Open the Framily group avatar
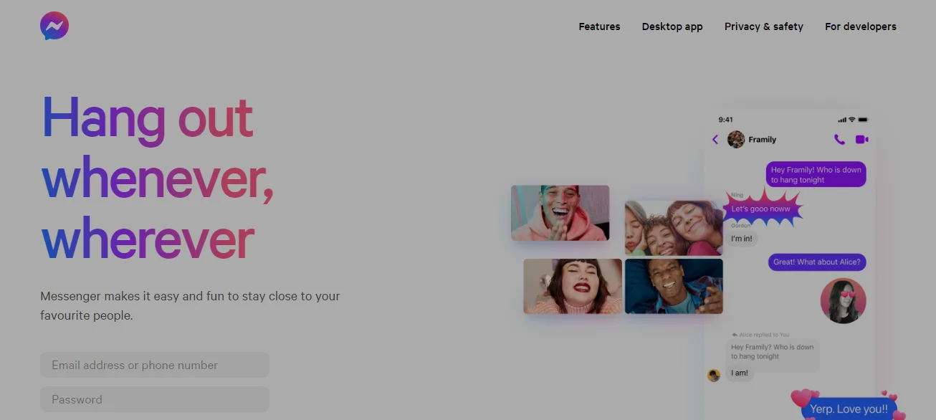 coord(736,139)
